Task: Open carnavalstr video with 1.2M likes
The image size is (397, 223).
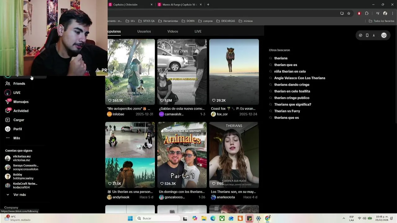Action: click(x=182, y=72)
